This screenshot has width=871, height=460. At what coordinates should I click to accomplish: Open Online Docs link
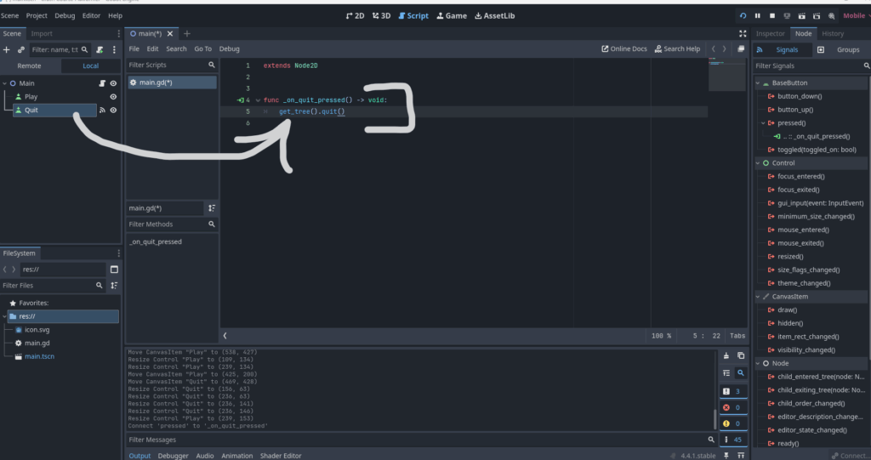coord(623,49)
